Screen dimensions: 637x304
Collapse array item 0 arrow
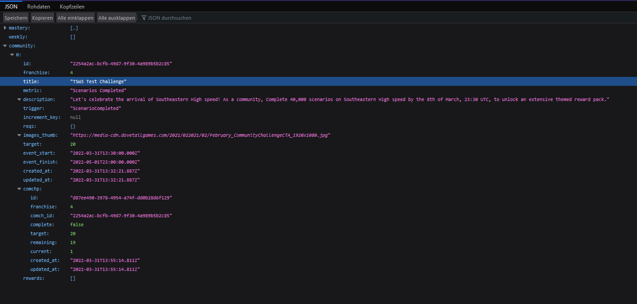[x=12, y=55]
